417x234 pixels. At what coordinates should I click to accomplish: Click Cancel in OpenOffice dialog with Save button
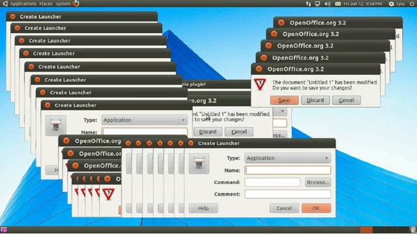tap(347, 100)
